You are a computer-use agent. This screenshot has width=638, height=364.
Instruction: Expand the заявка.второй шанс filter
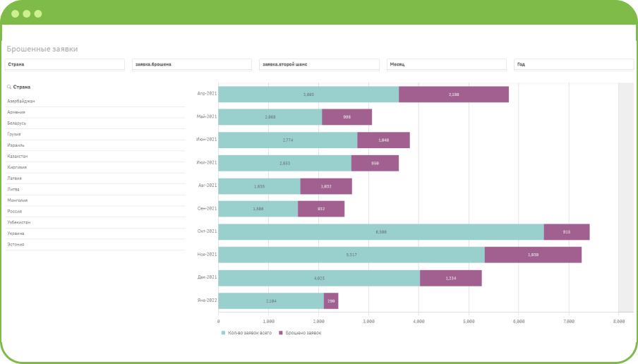(x=319, y=64)
